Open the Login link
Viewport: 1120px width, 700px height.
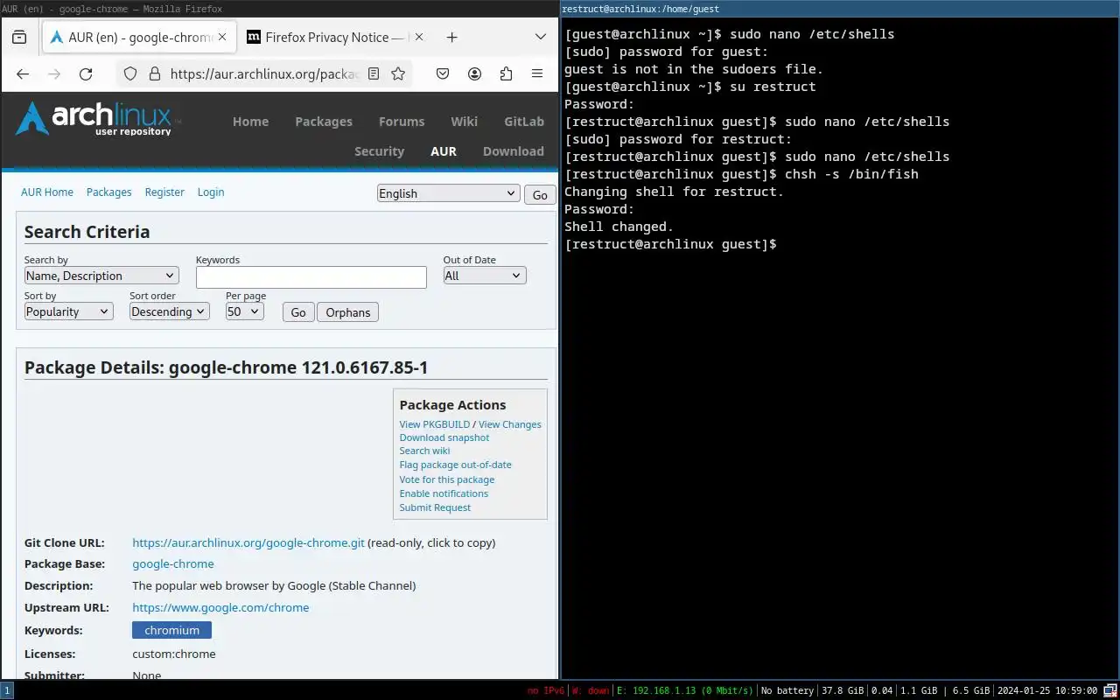click(x=211, y=192)
